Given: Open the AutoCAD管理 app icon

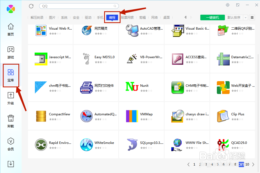Looking at the screenshot, I should (x=132, y=30).
